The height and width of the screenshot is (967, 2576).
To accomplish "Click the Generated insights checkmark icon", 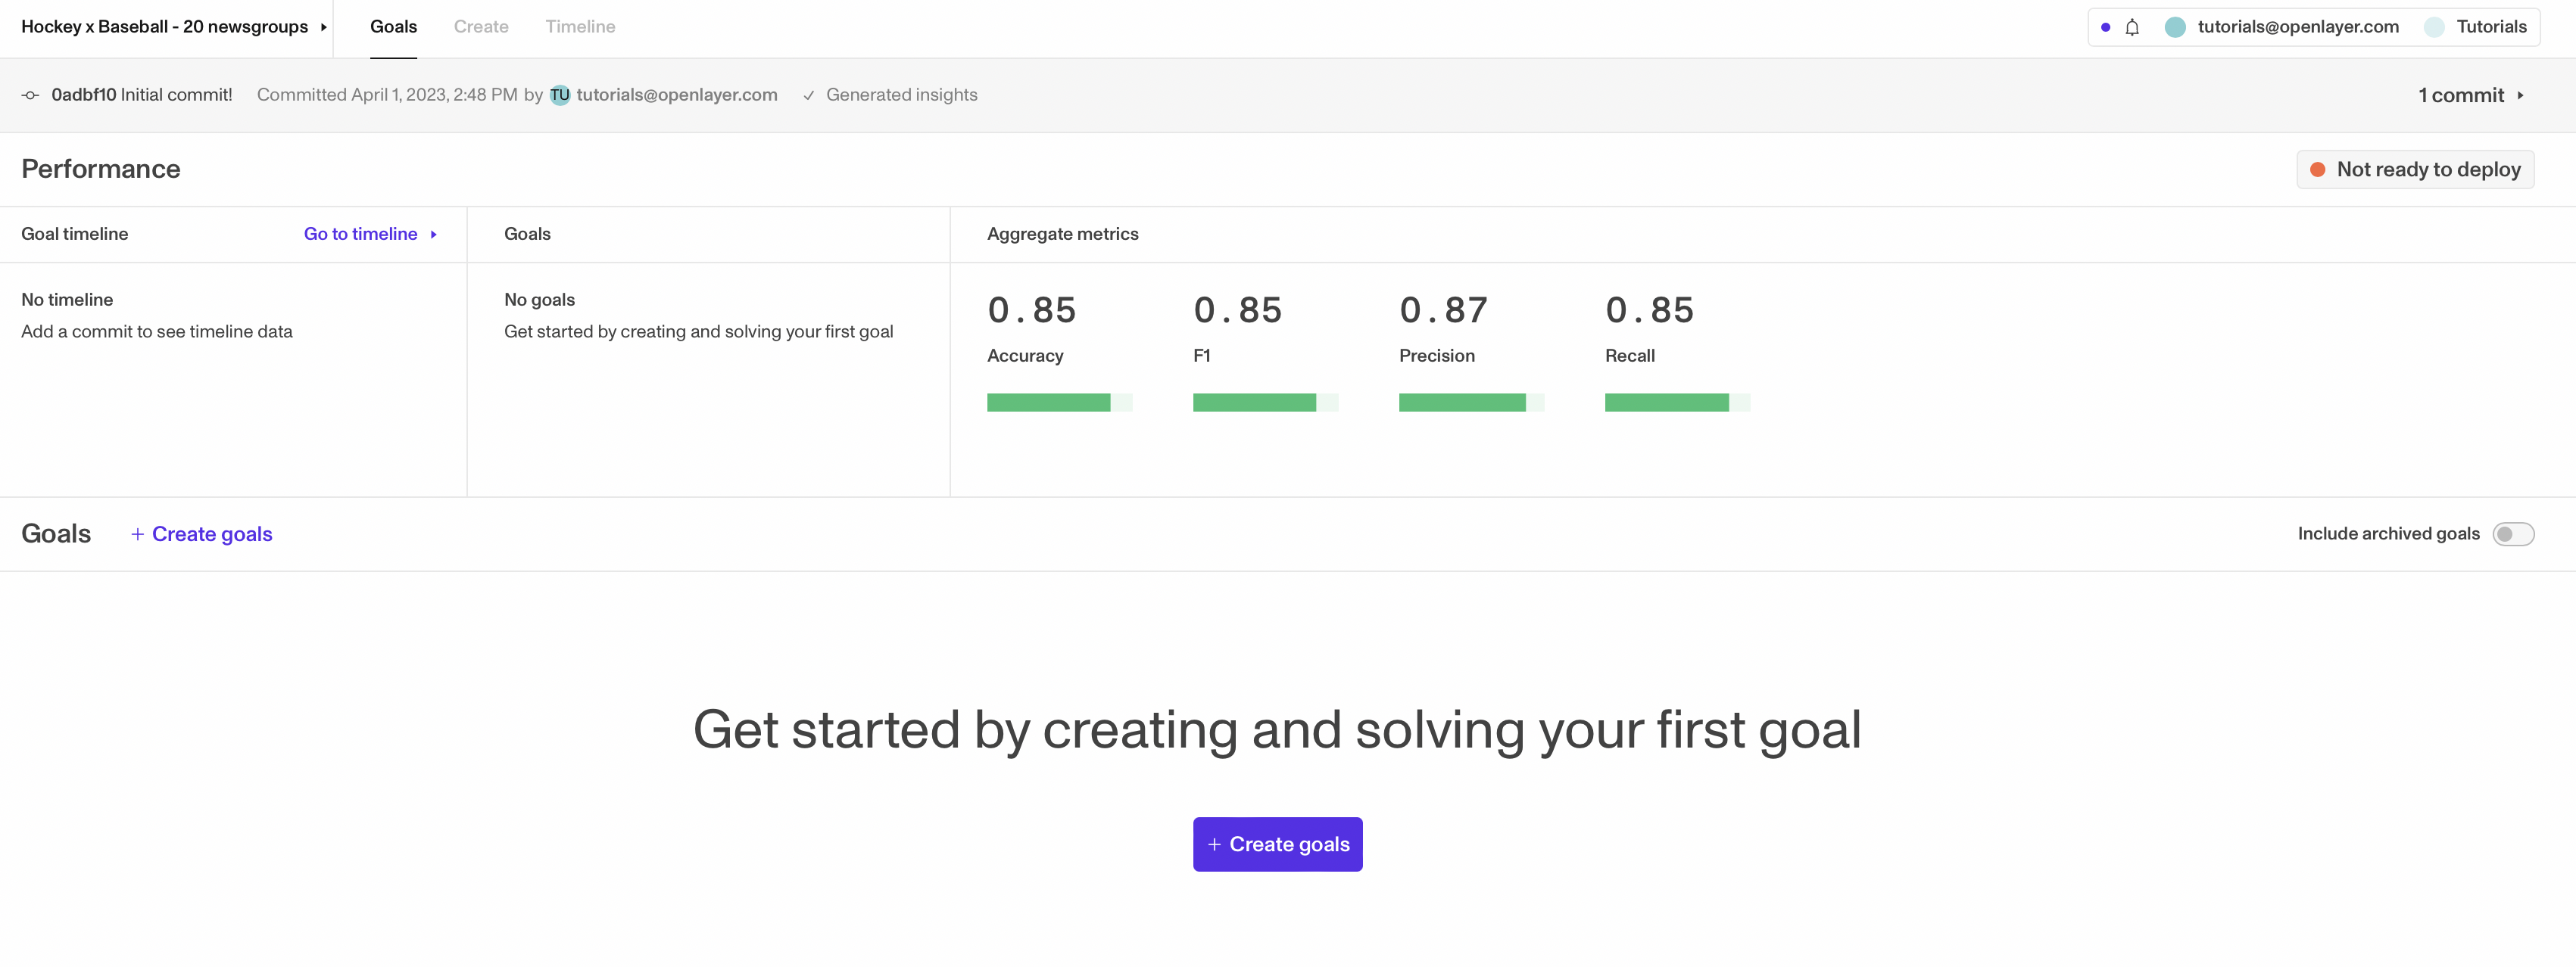I will point(809,96).
